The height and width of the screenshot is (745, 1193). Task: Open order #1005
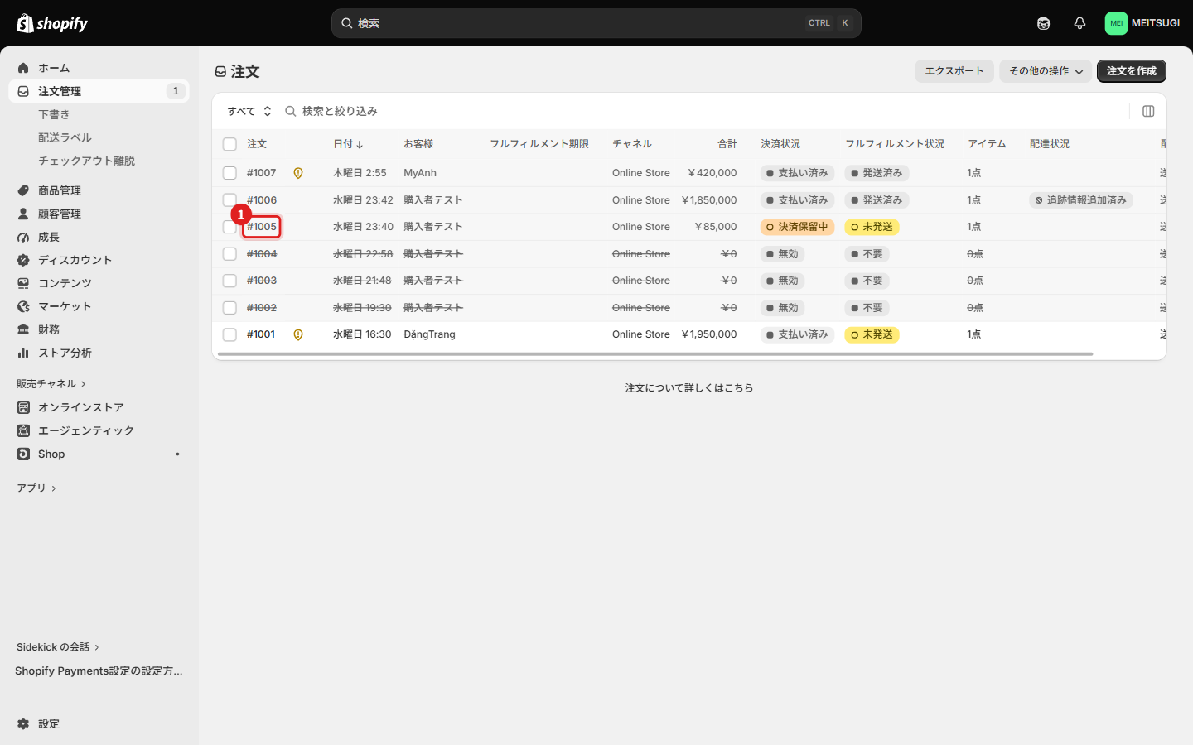(262, 227)
